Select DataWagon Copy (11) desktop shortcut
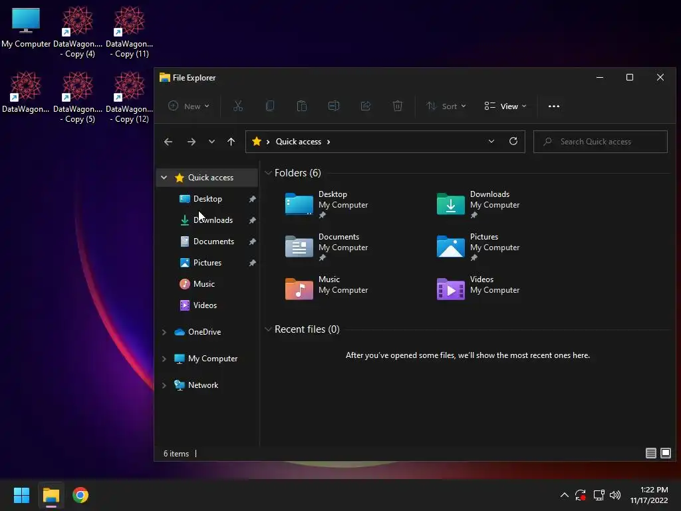The image size is (681, 511). tap(130, 32)
